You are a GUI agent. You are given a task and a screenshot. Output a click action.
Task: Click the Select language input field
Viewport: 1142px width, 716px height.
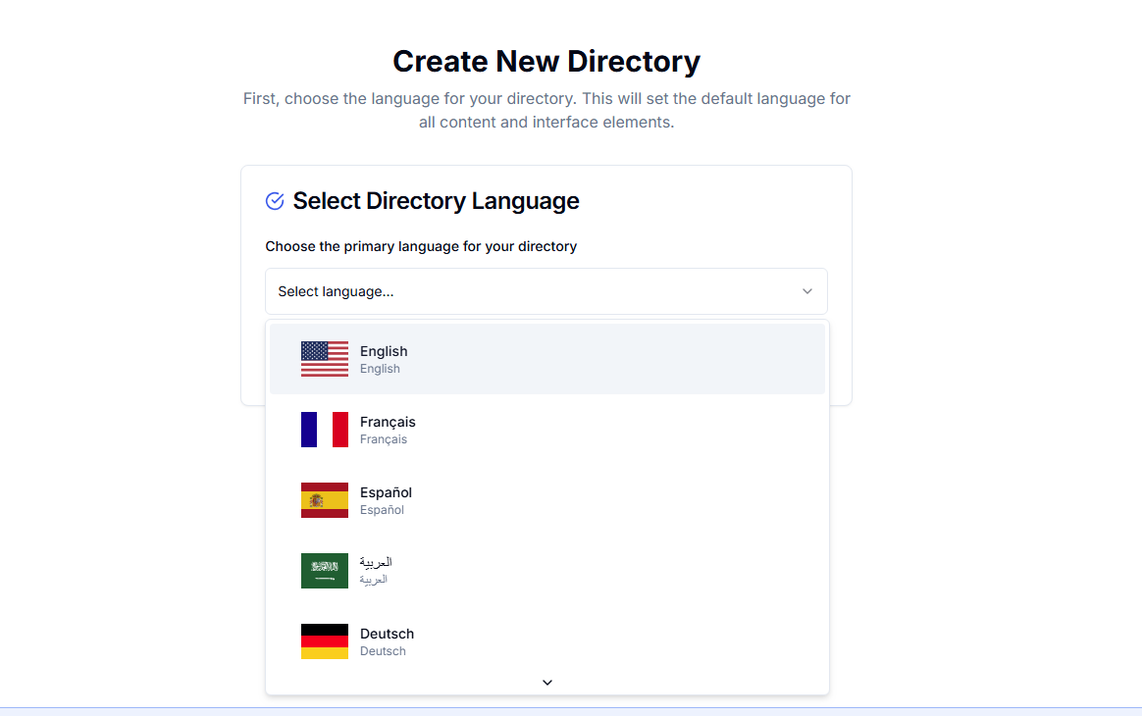coord(491,291)
